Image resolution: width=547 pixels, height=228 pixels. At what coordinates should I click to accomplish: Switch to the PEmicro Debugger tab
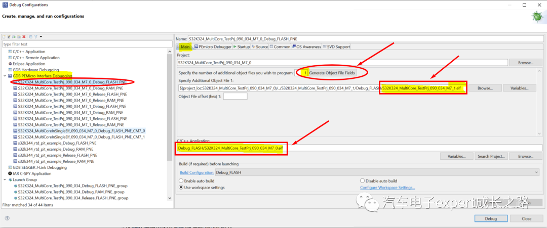213,47
